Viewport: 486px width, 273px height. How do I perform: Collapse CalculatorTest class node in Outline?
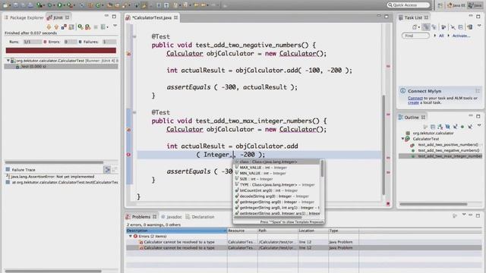[x=402, y=139]
